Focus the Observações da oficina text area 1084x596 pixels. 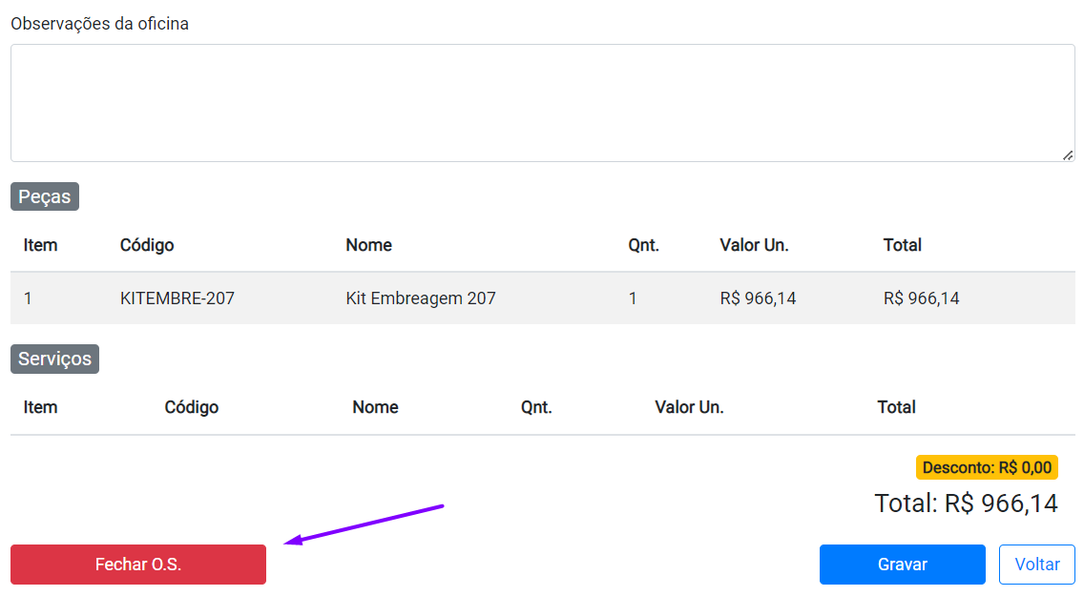[542, 103]
